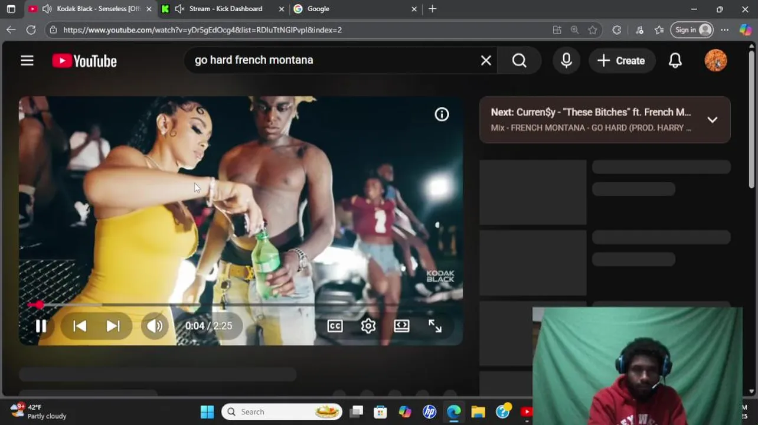The width and height of the screenshot is (758, 425).
Task: Close the Google tab
Action: 414,9
